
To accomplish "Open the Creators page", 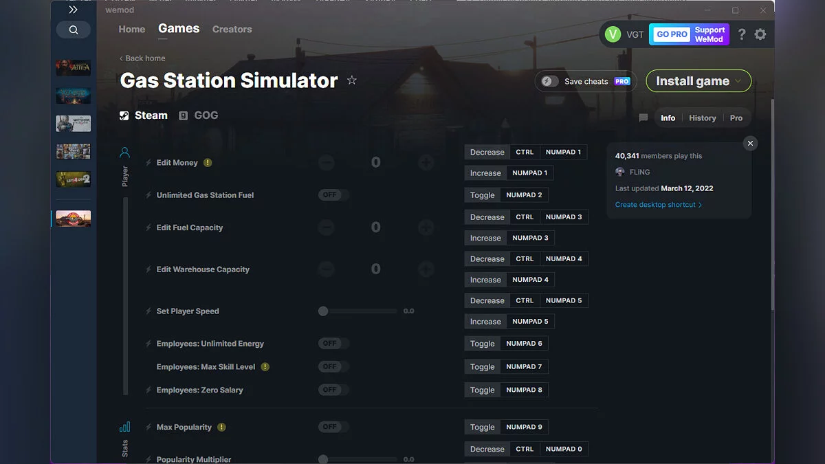I will [232, 29].
